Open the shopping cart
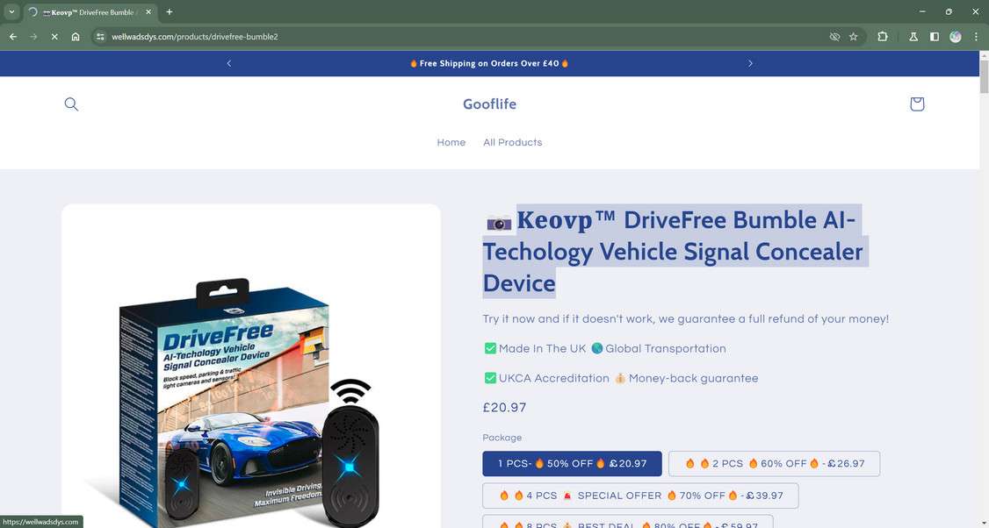The width and height of the screenshot is (989, 528). tap(916, 104)
